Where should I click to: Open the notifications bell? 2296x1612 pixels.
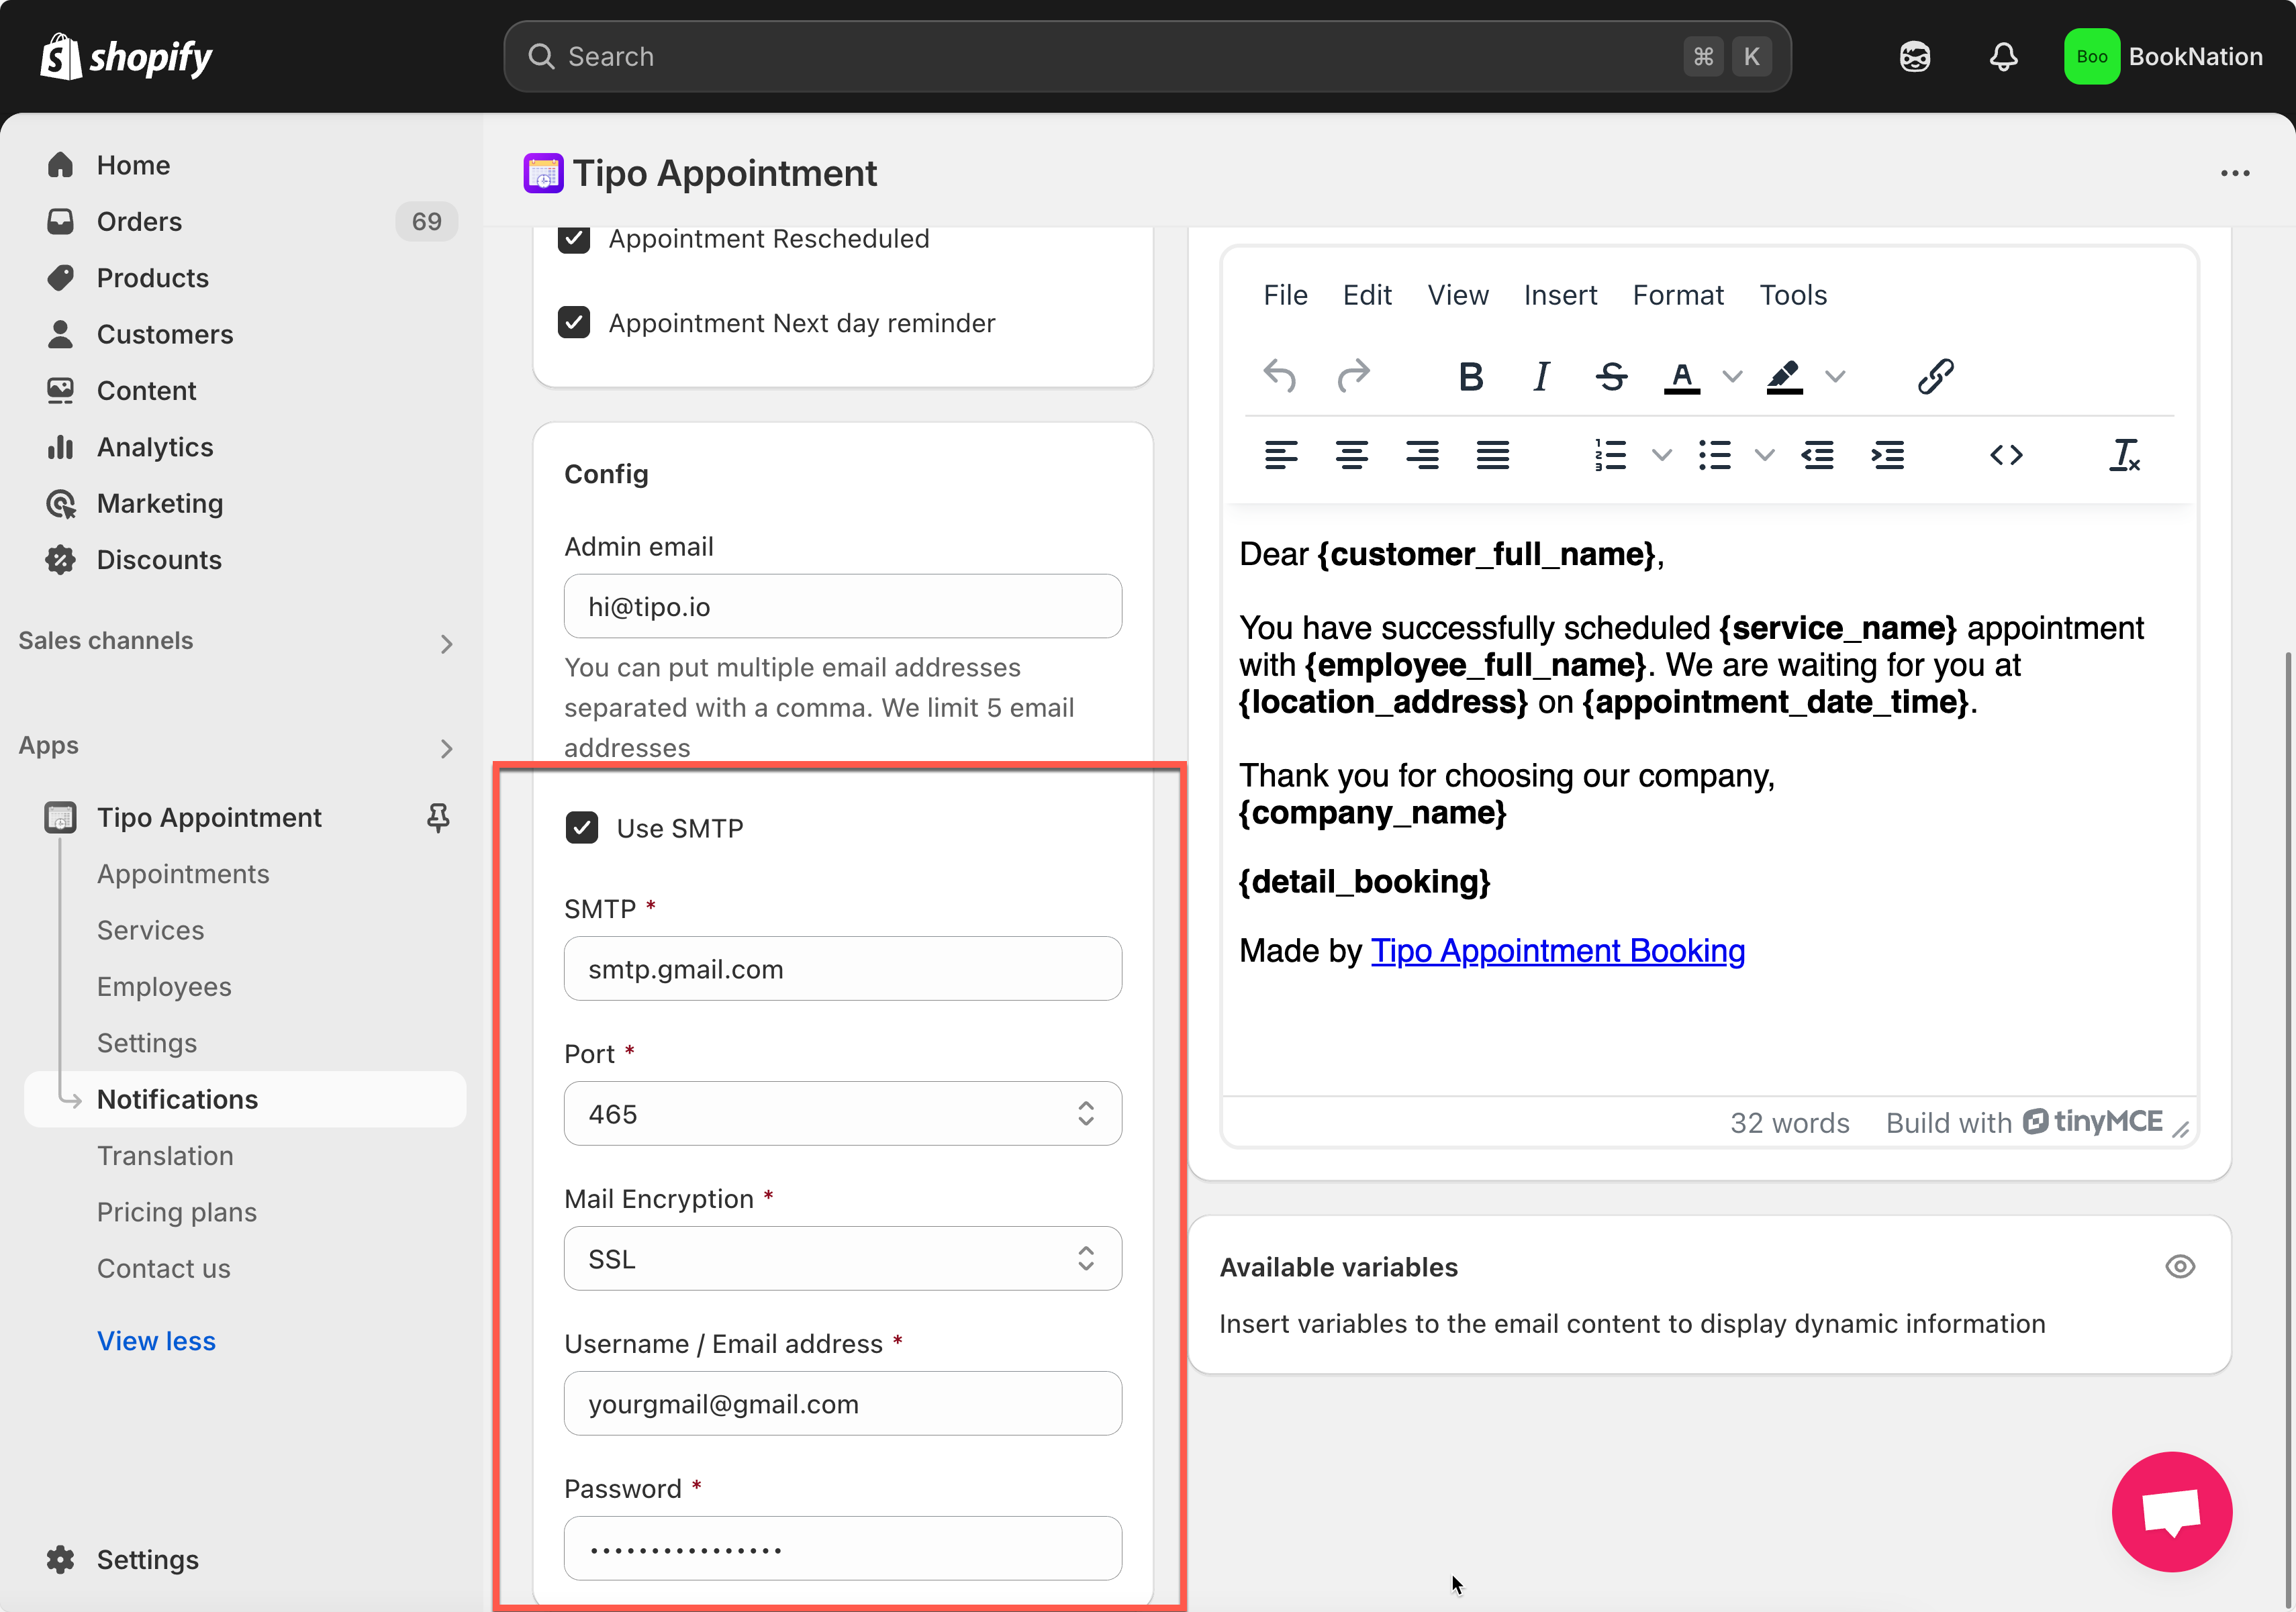click(2003, 57)
